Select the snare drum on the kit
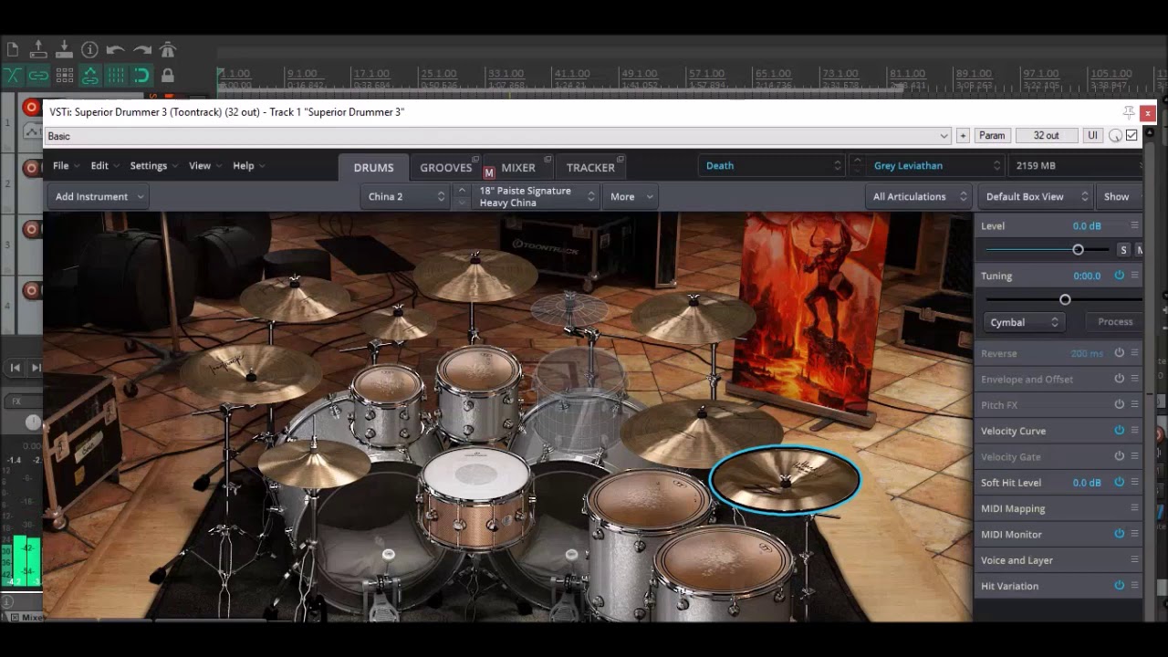Viewport: 1168px width, 657px height. click(475, 497)
